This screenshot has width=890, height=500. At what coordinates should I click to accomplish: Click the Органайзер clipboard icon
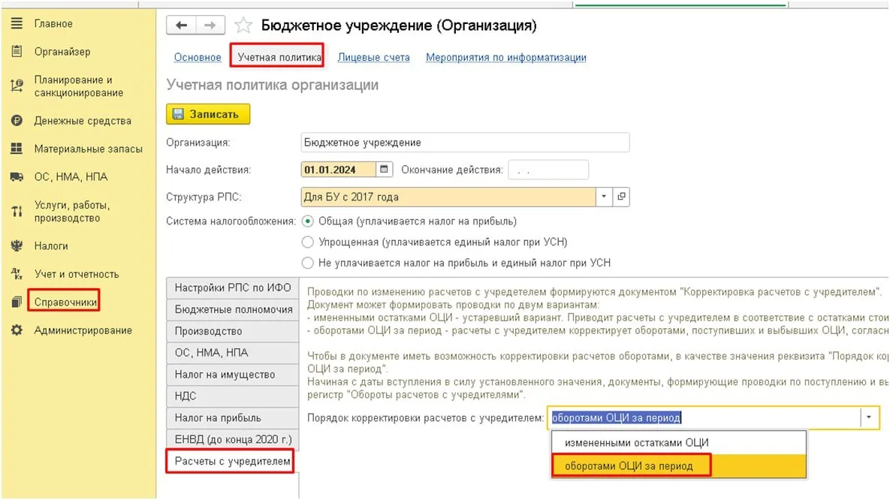click(17, 51)
